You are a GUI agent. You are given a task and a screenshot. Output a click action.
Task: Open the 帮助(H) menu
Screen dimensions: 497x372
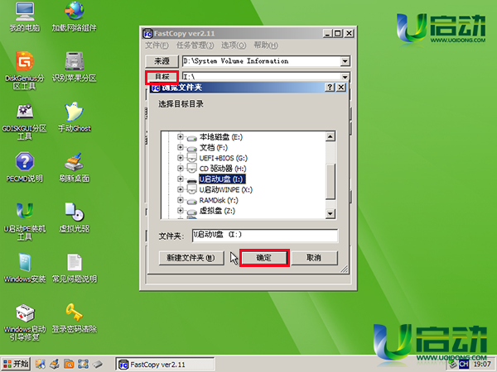266,45
